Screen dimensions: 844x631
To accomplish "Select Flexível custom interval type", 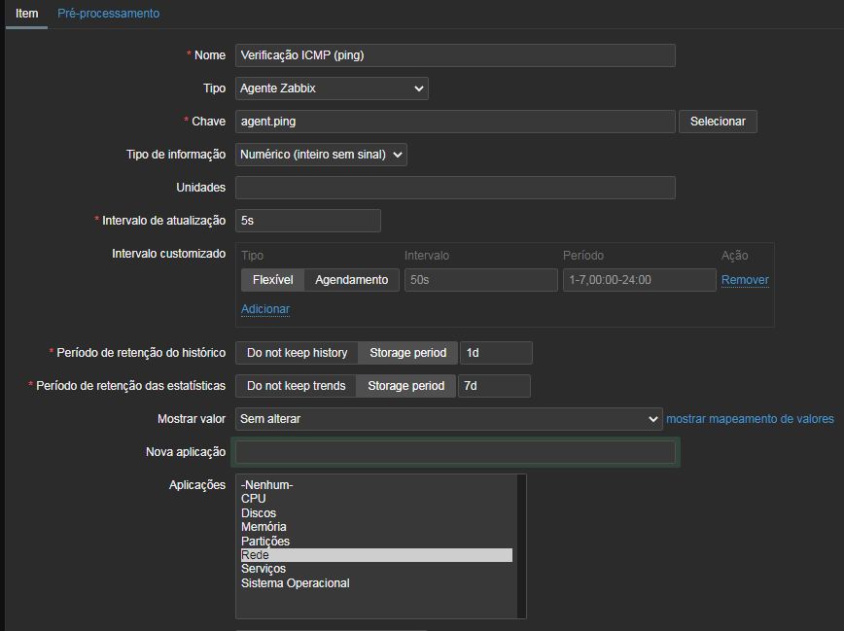I will [x=272, y=280].
